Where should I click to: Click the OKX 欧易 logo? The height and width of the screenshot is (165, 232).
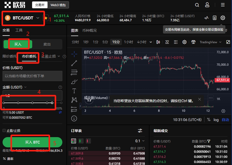click(15, 5)
